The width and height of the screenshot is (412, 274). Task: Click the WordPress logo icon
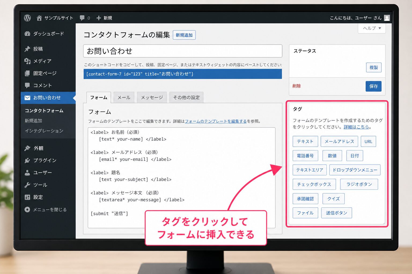tap(27, 18)
